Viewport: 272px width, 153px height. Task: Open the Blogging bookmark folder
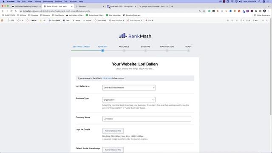click(45, 15)
